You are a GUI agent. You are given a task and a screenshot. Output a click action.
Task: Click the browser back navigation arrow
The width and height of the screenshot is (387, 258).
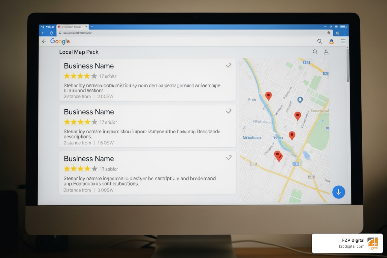pyautogui.click(x=43, y=33)
